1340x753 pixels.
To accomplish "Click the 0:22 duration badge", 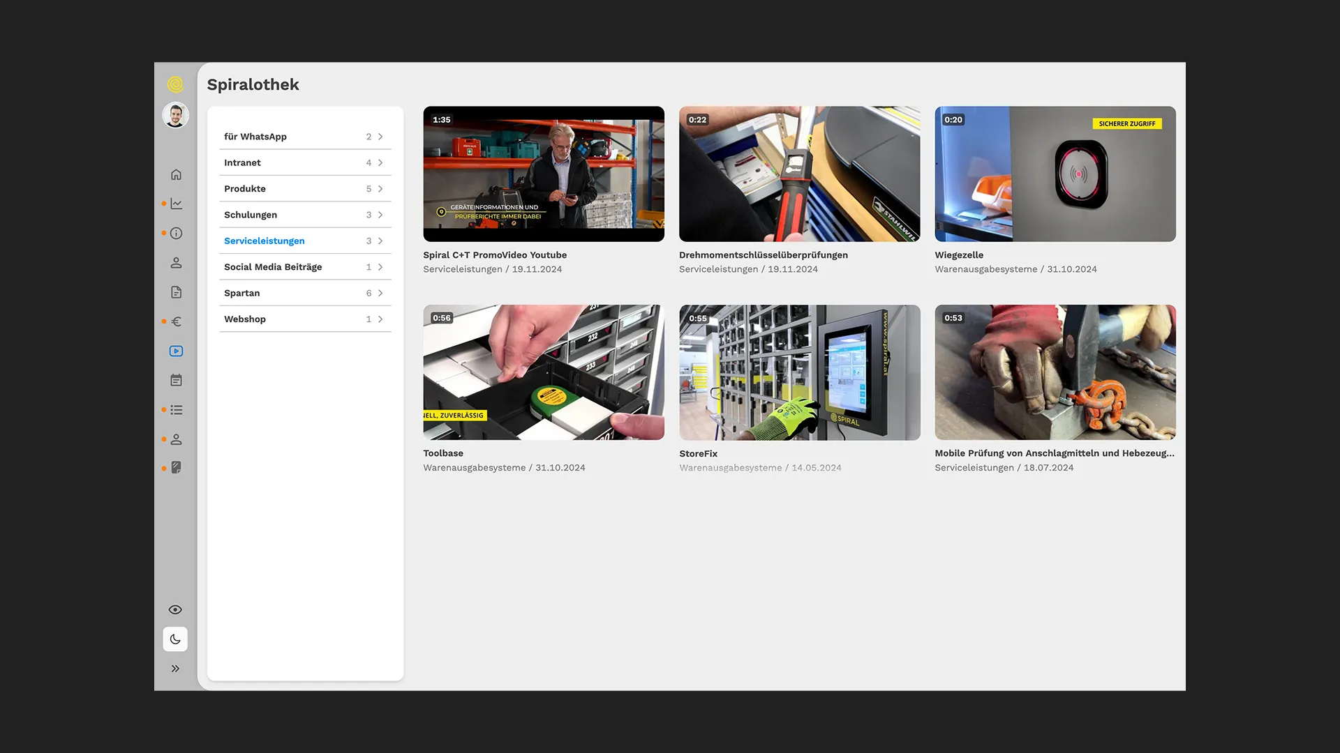I will (x=697, y=120).
